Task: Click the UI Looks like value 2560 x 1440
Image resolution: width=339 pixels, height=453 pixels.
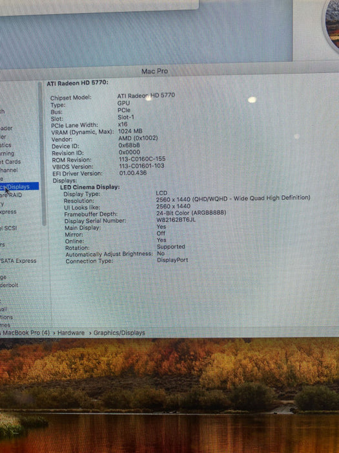Action: tap(173, 206)
